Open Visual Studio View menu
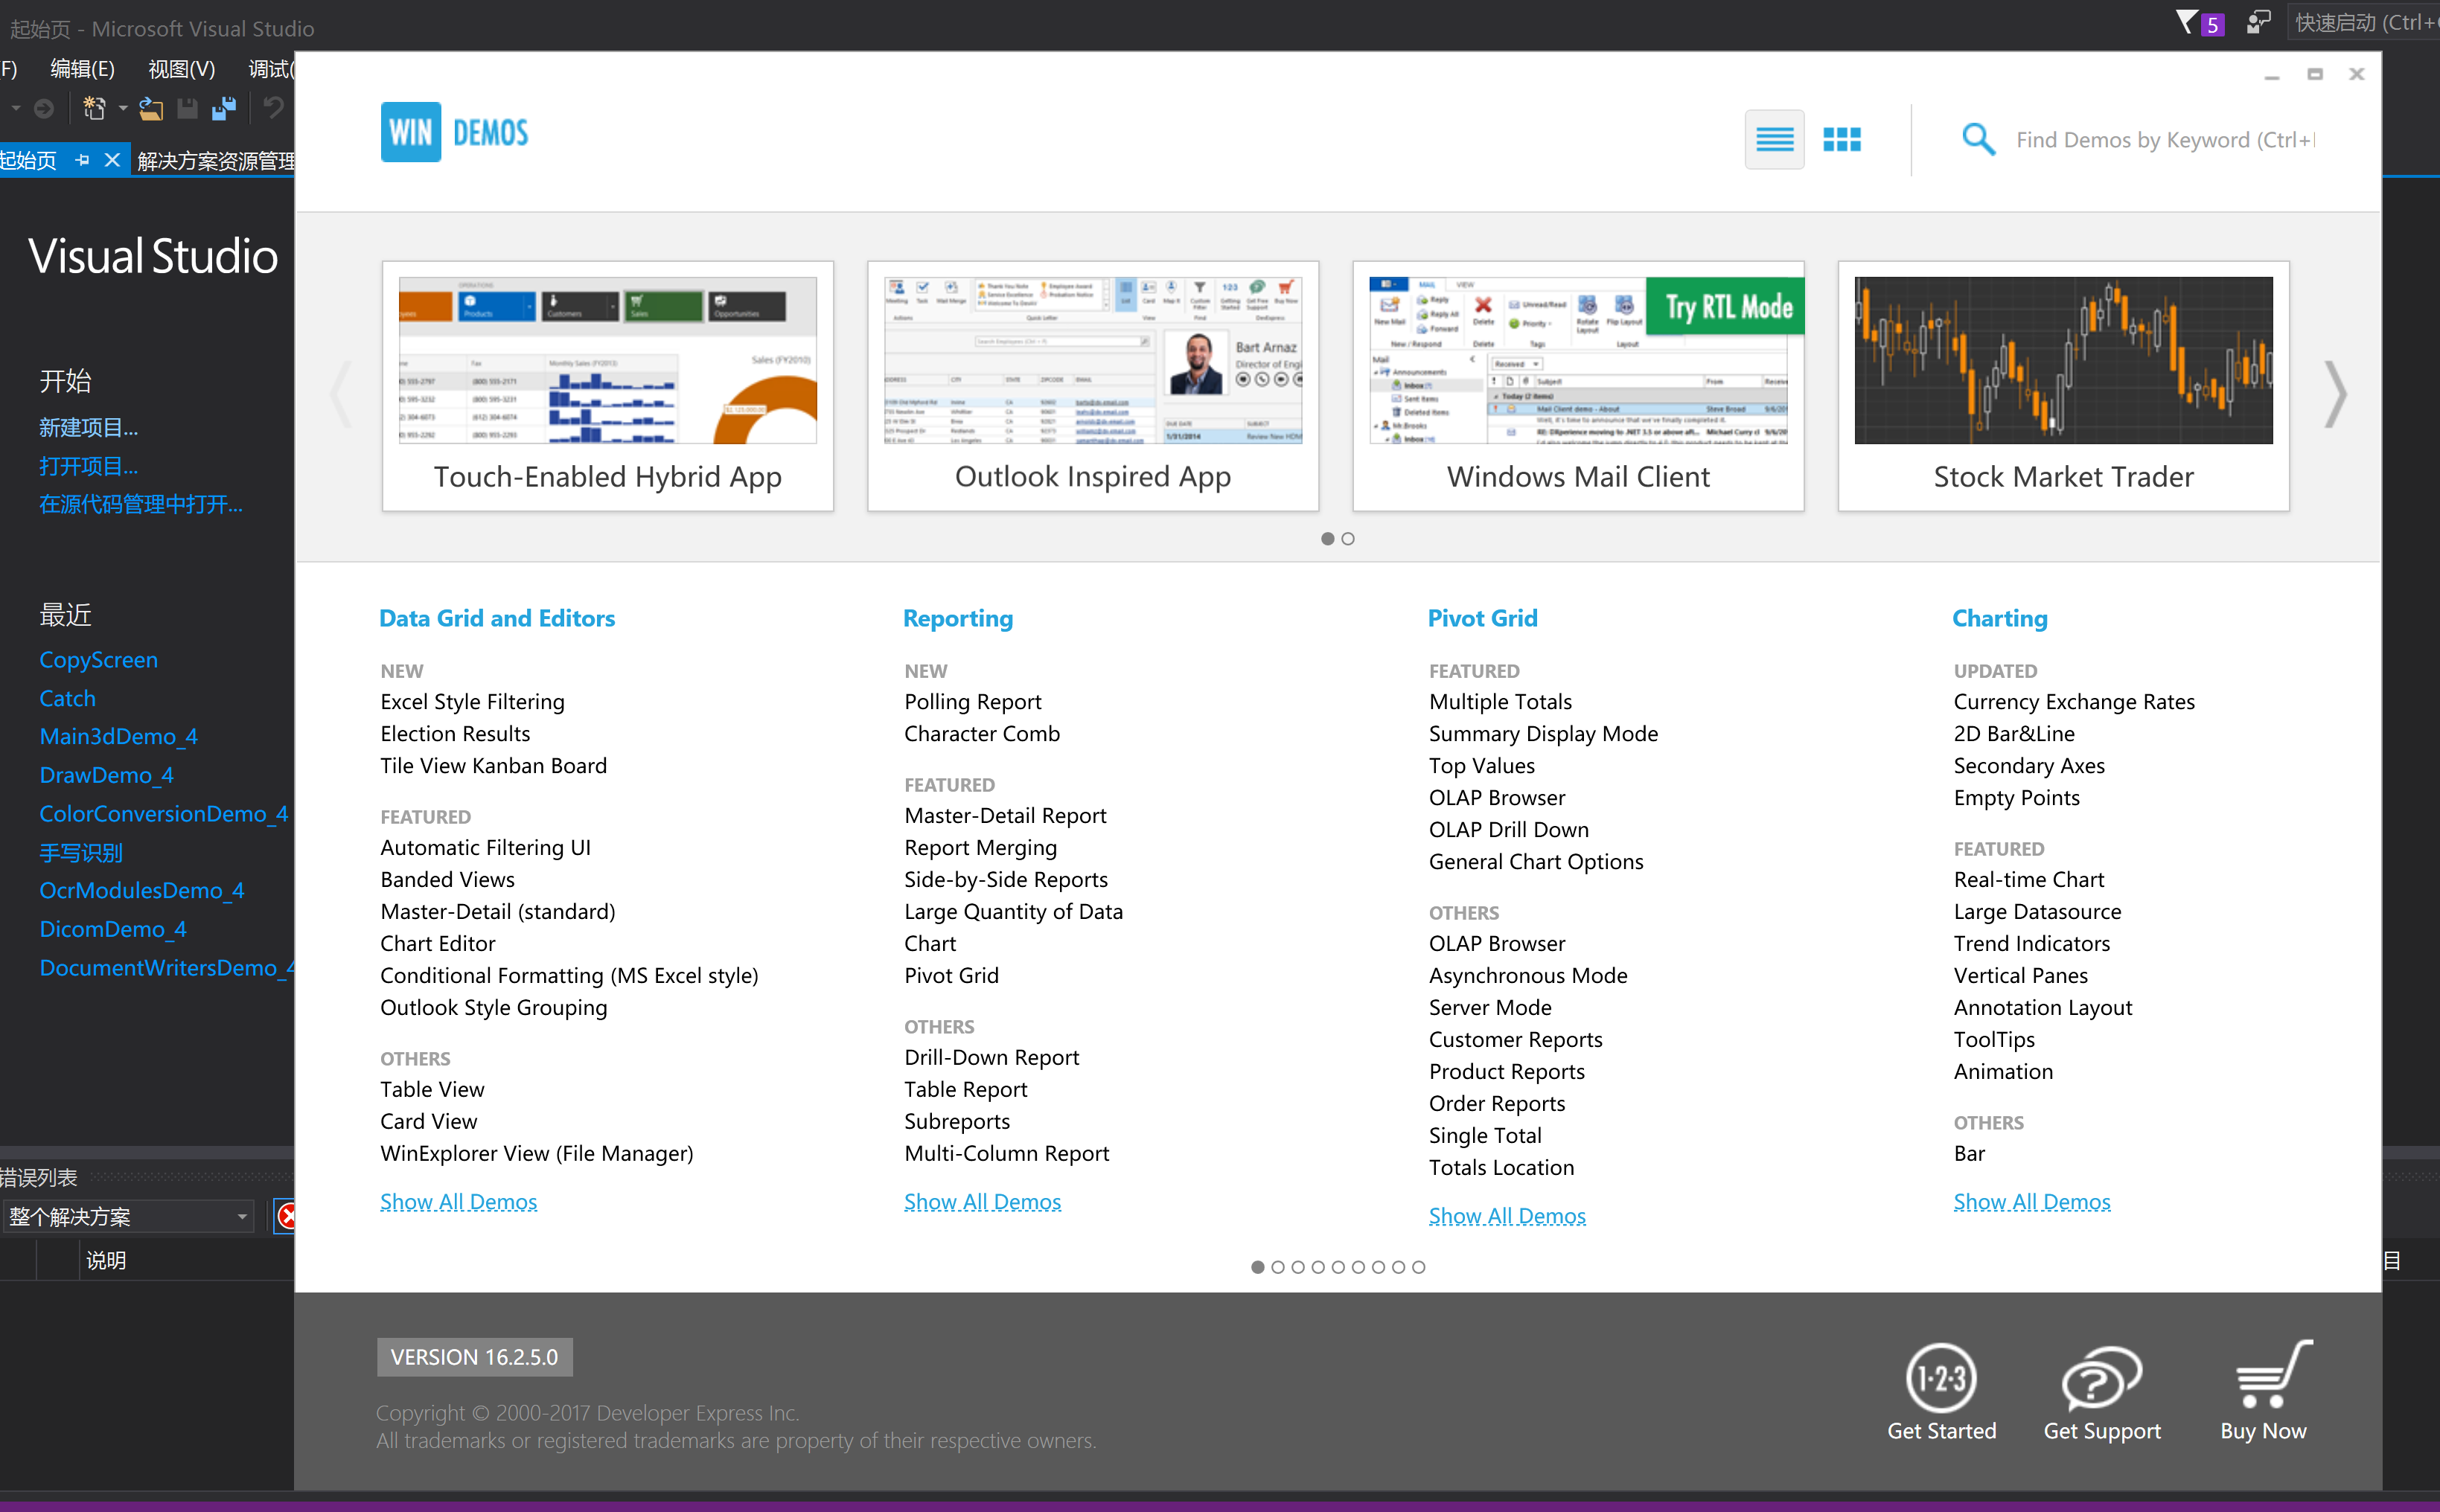 point(181,68)
